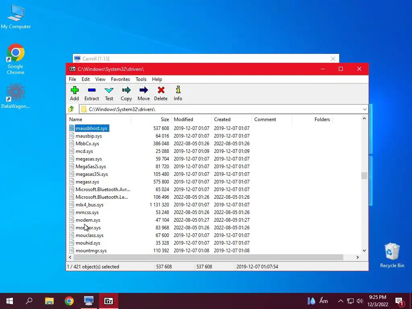Click the 7-Zip taskbar button
The height and width of the screenshot is (309, 412).
click(x=109, y=301)
